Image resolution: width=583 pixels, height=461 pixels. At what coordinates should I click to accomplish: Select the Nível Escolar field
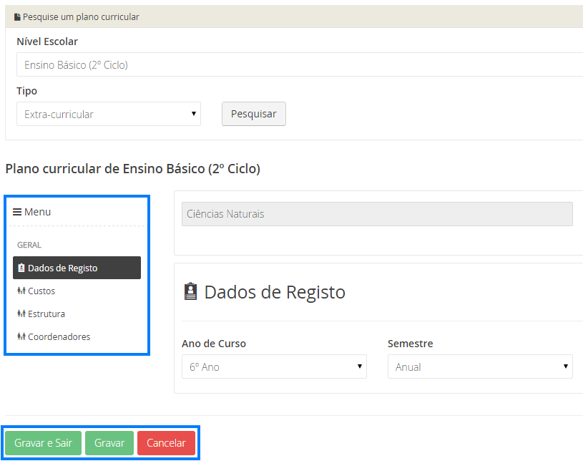point(299,64)
